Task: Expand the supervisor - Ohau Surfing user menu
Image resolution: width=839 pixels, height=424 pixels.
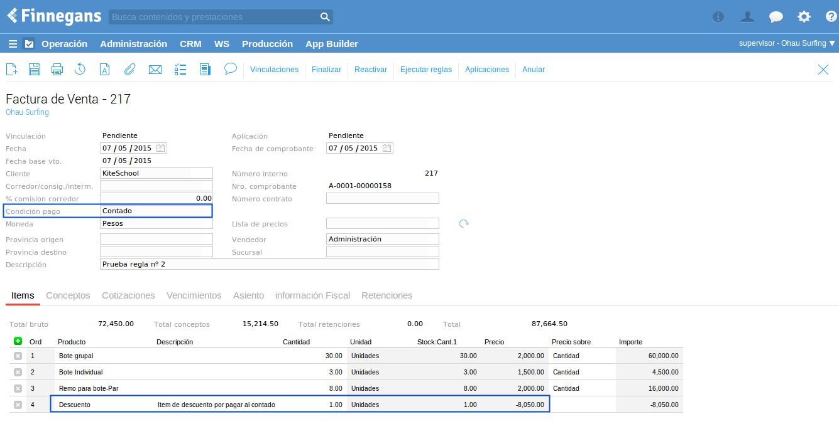Action: [787, 44]
